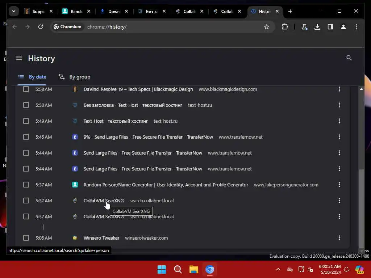Open the Chromium three-dot menu
Image resolution: width=371 pixels, height=278 pixels.
tap(357, 27)
